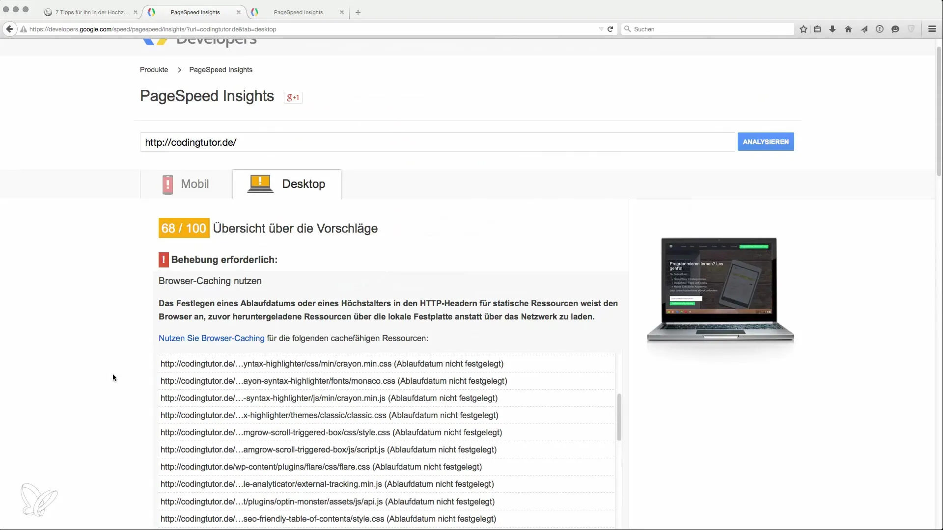
Task: Click the crayon.min.js resource entry
Action: click(329, 398)
